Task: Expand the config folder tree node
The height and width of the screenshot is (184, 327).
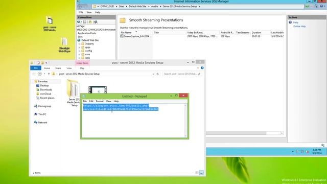Action: (79, 51)
